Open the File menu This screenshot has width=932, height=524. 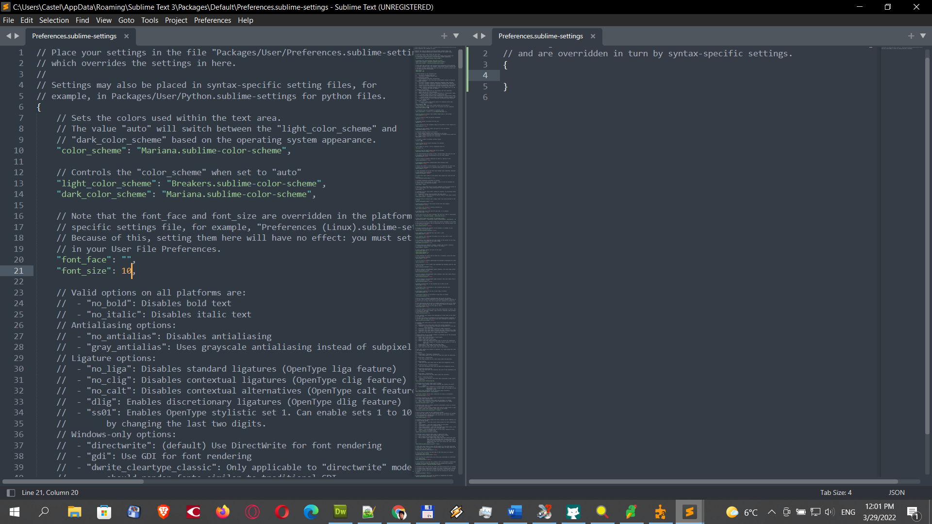click(x=8, y=20)
